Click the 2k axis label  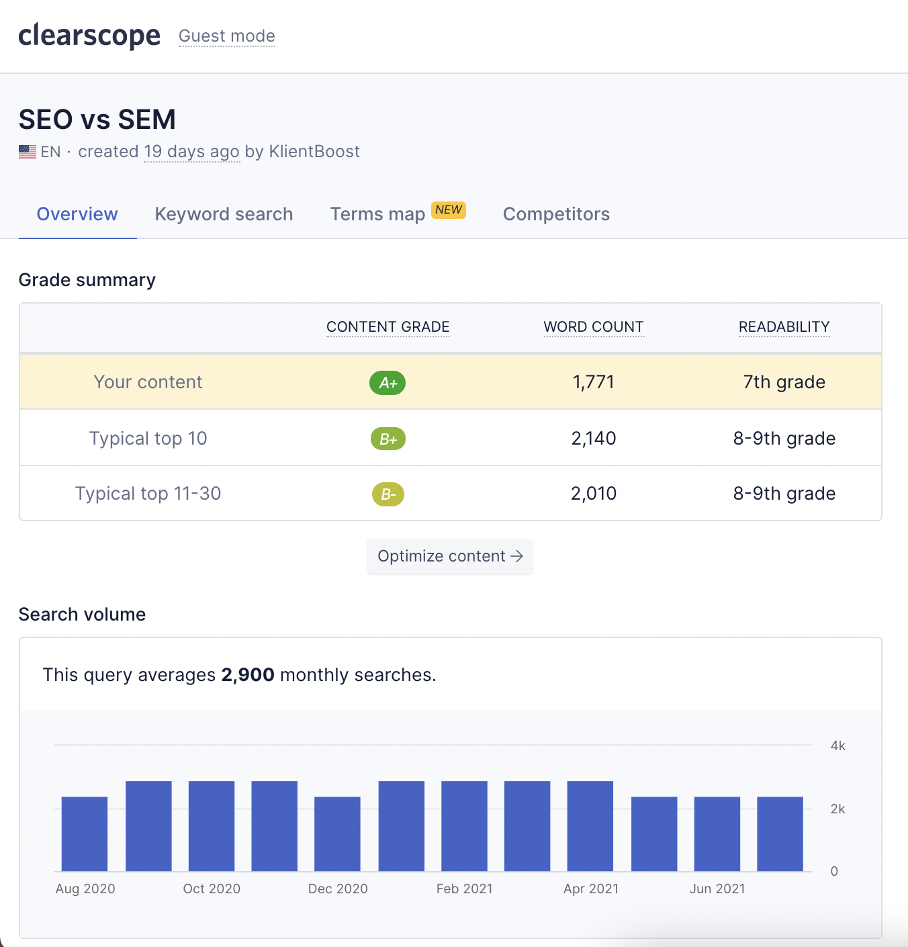[838, 809]
